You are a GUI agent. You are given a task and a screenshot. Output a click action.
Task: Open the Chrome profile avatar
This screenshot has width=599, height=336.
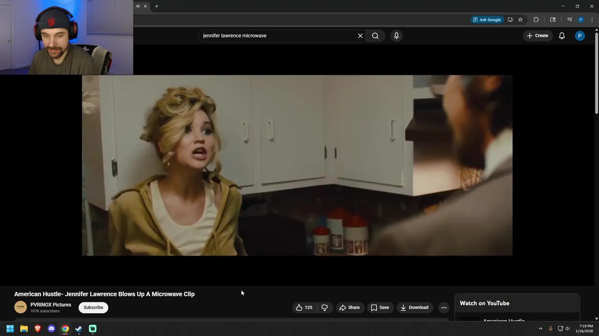coord(581,20)
